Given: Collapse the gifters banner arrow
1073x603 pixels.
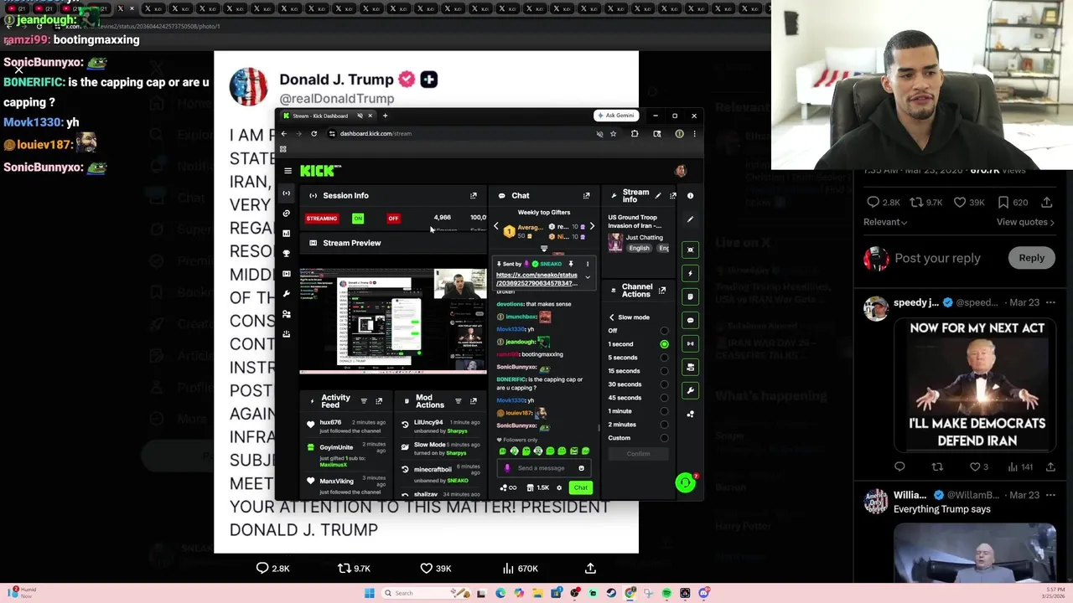Looking at the screenshot, I should coord(543,248).
